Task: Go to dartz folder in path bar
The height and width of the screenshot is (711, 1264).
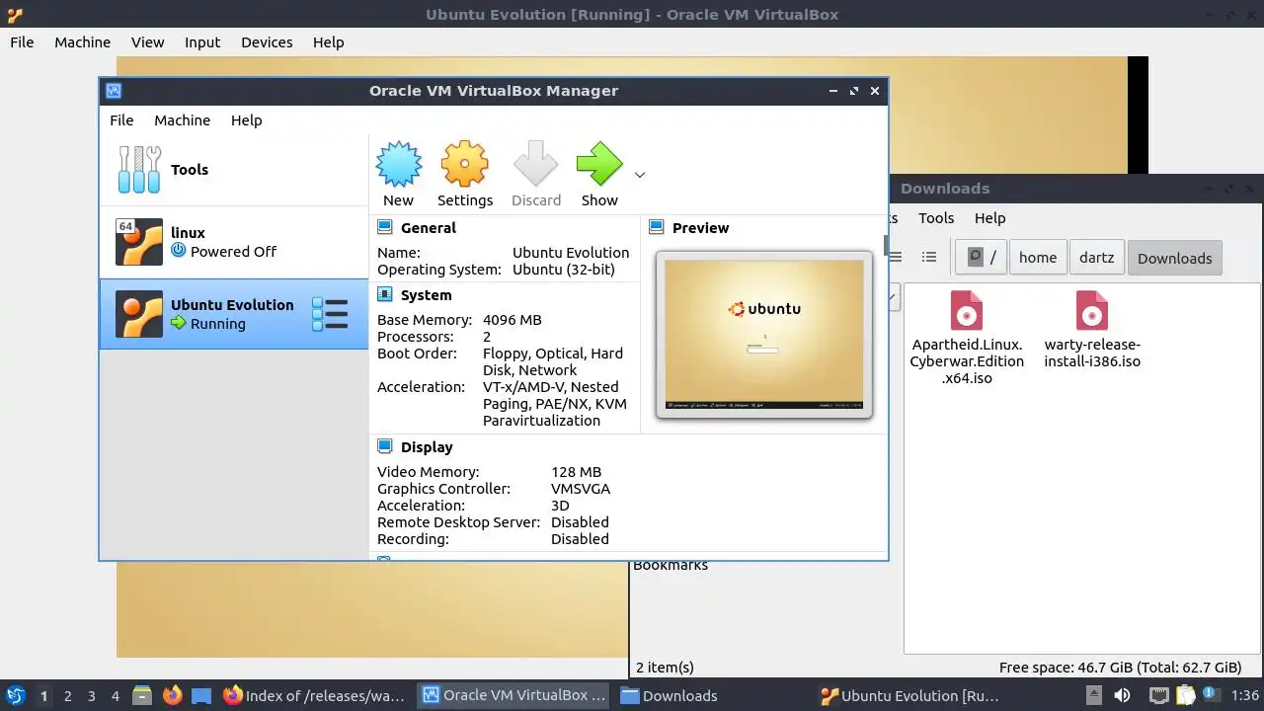Action: click(1096, 258)
